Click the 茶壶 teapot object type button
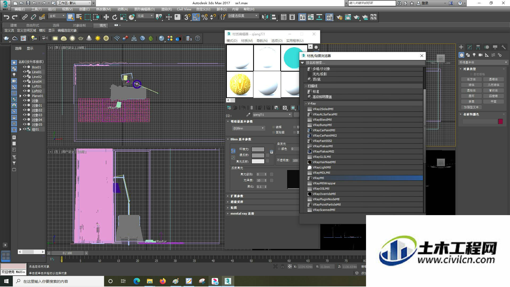This screenshot has width=510, height=287. point(471,102)
